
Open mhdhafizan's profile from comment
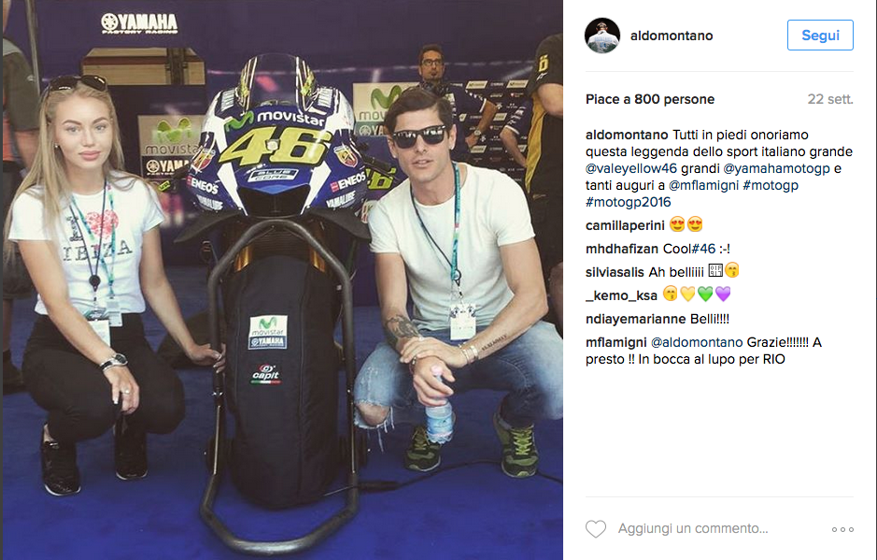pos(622,249)
